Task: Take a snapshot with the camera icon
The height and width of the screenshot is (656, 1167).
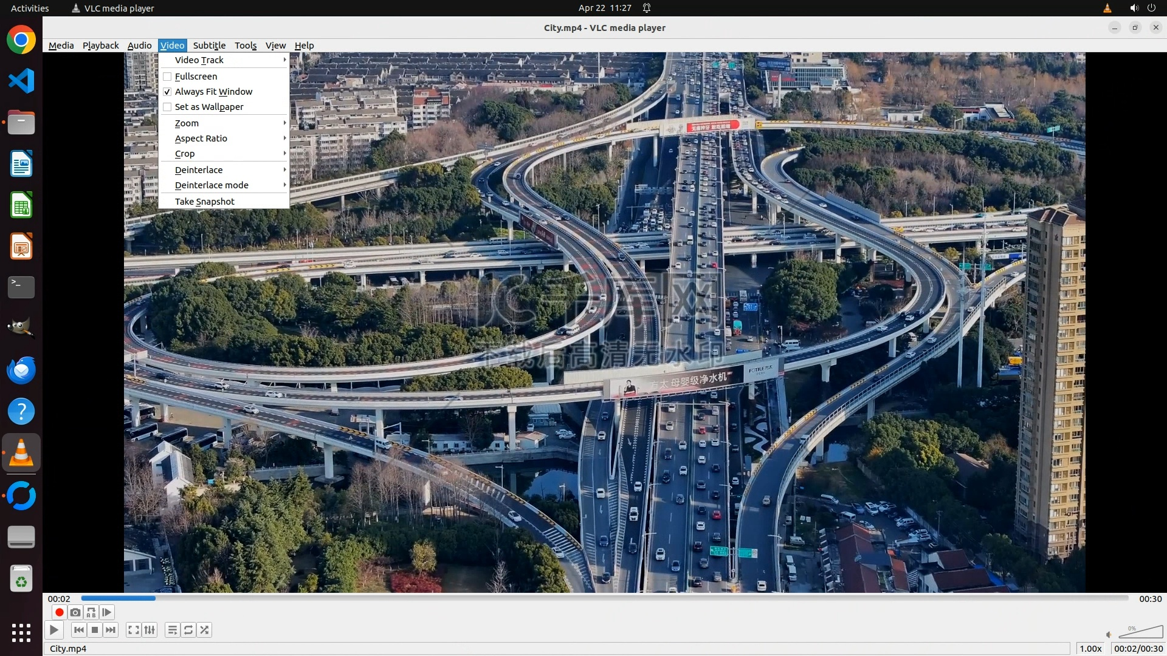Action: (75, 612)
